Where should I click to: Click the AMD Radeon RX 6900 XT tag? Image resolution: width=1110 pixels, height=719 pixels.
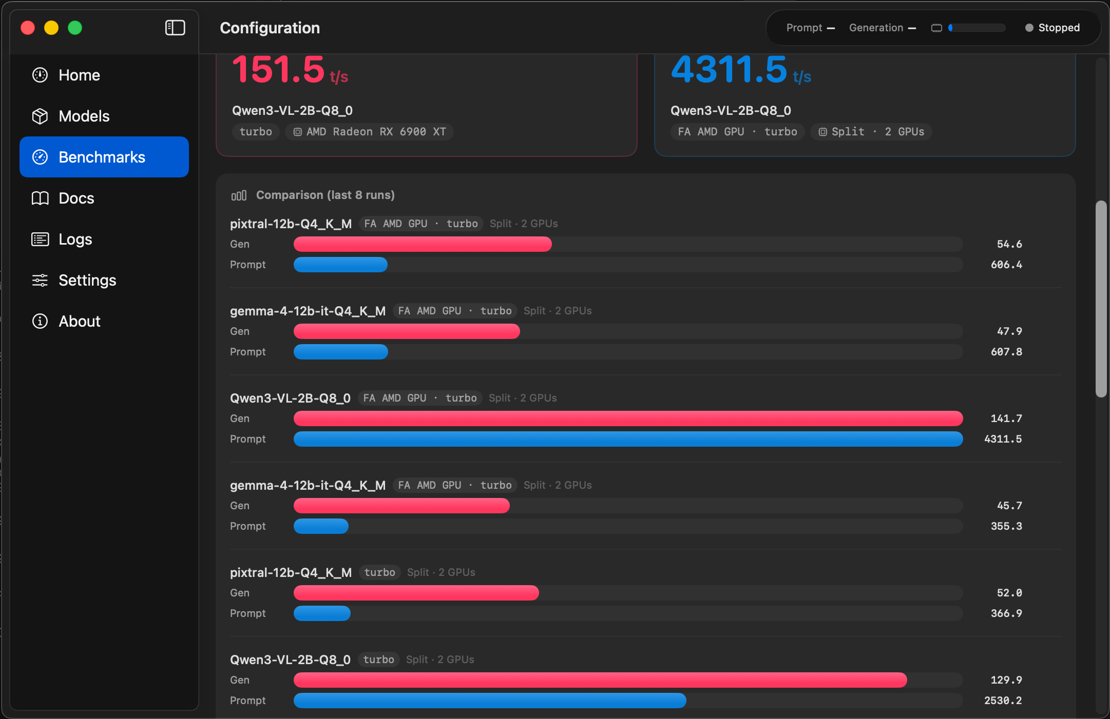click(x=369, y=132)
